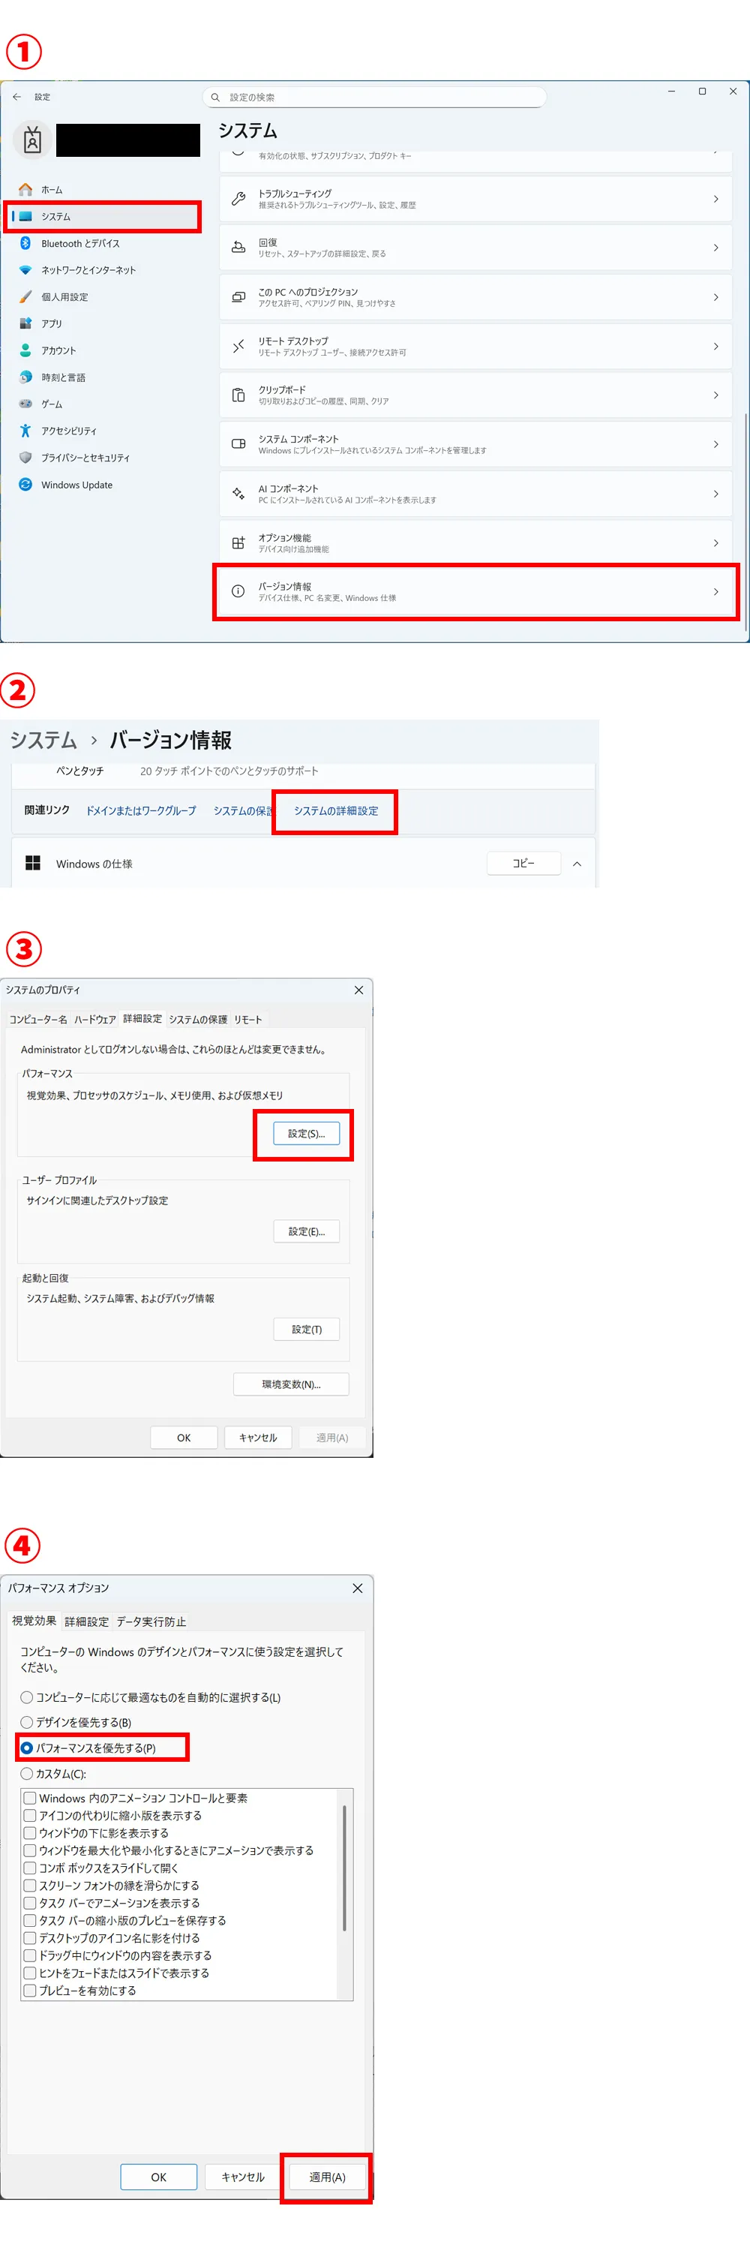Open the クリップボード settings entry

pos(475,395)
